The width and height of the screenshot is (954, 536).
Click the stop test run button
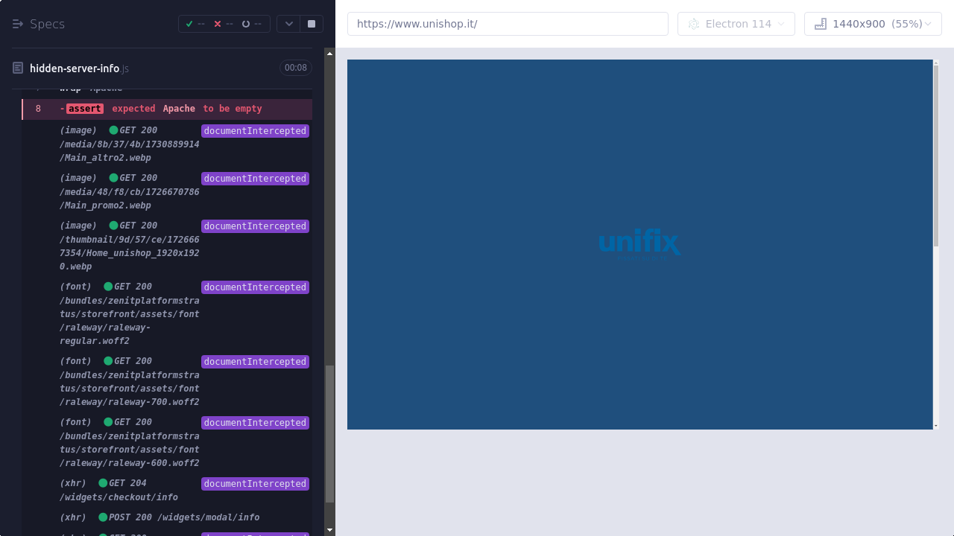312,24
